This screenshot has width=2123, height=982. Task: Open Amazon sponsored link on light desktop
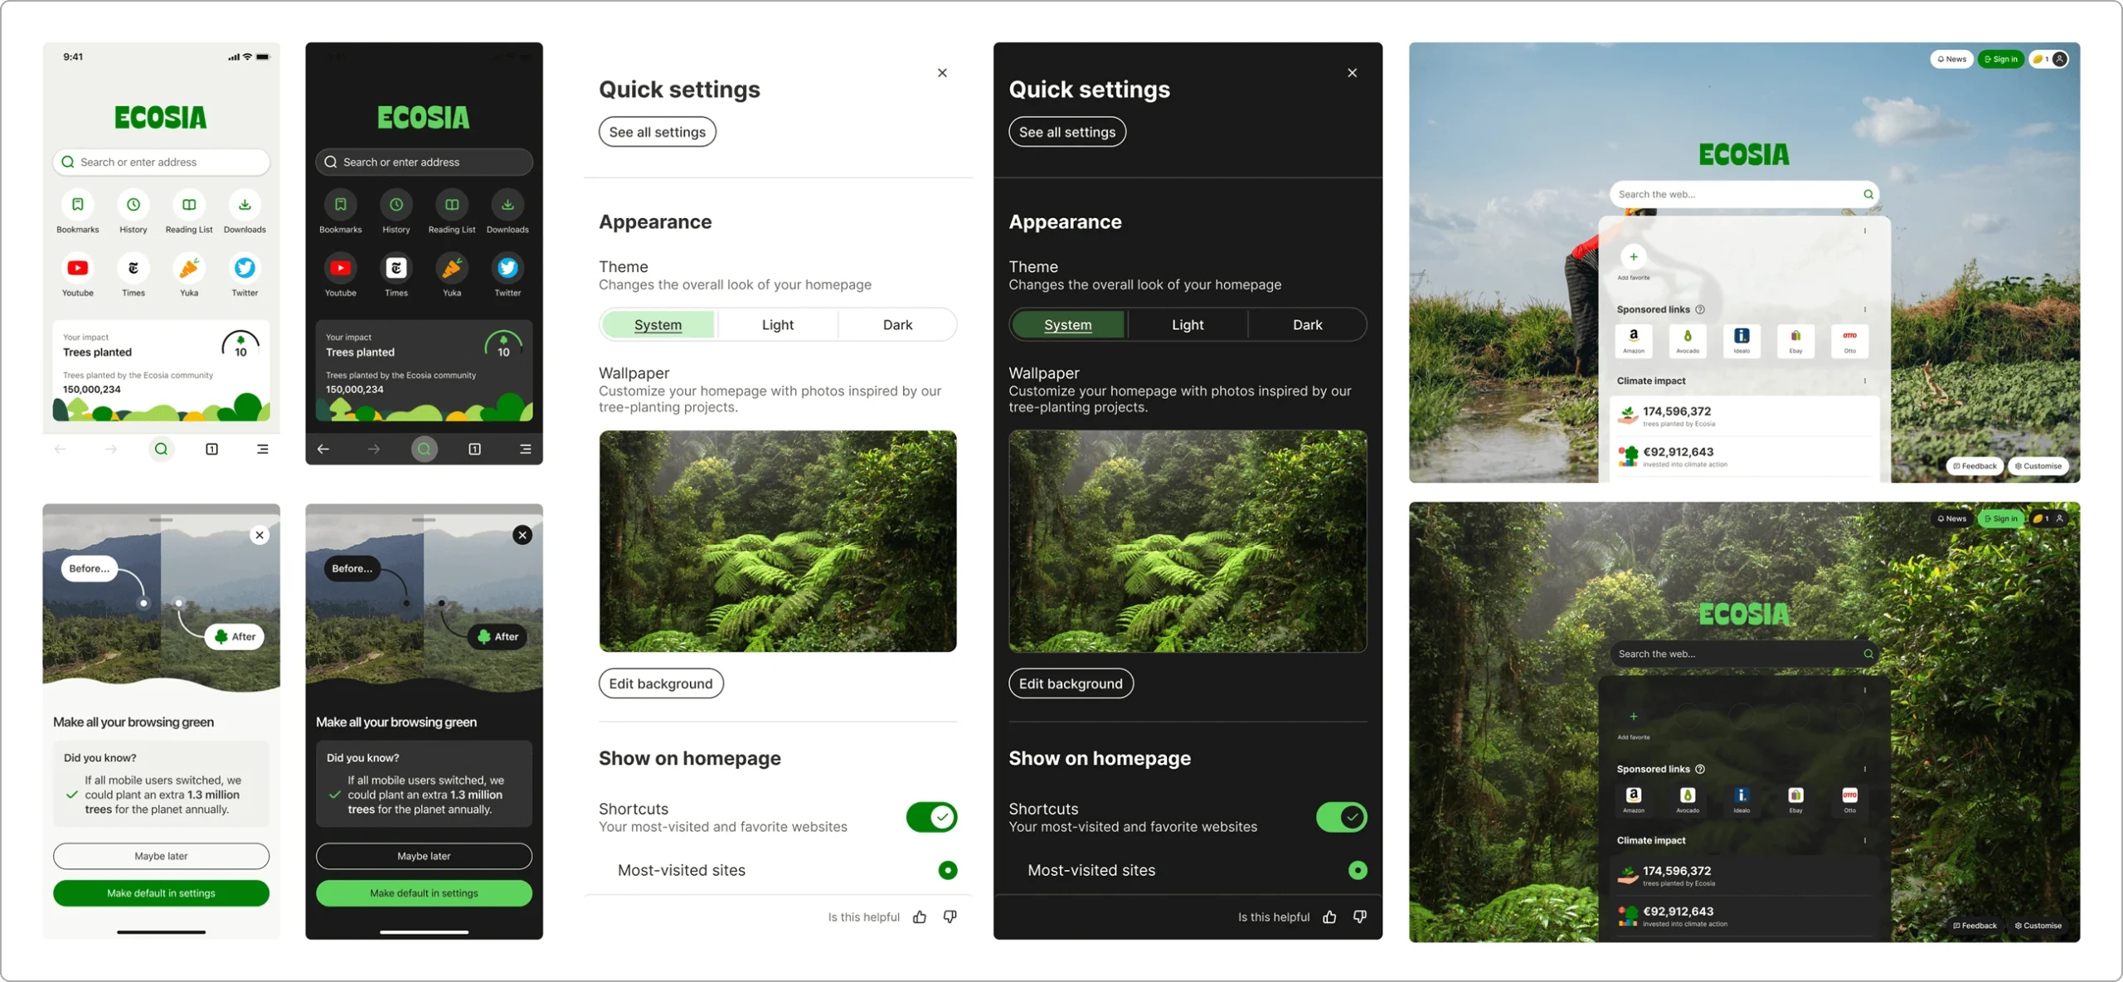[1633, 340]
